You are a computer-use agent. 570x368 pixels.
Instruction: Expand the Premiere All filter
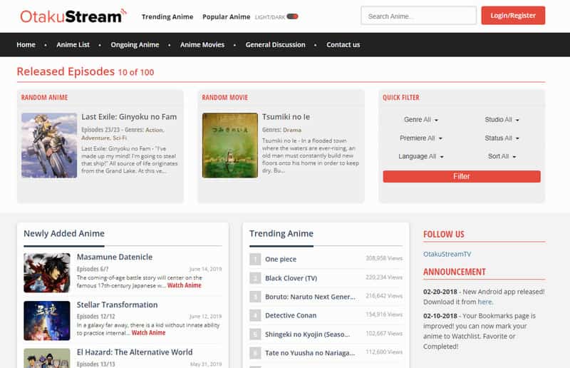[421, 138]
